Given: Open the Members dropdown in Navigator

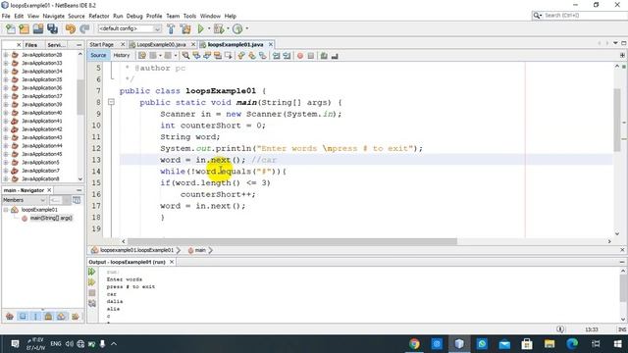Looking at the screenshot, I should 25,200.
